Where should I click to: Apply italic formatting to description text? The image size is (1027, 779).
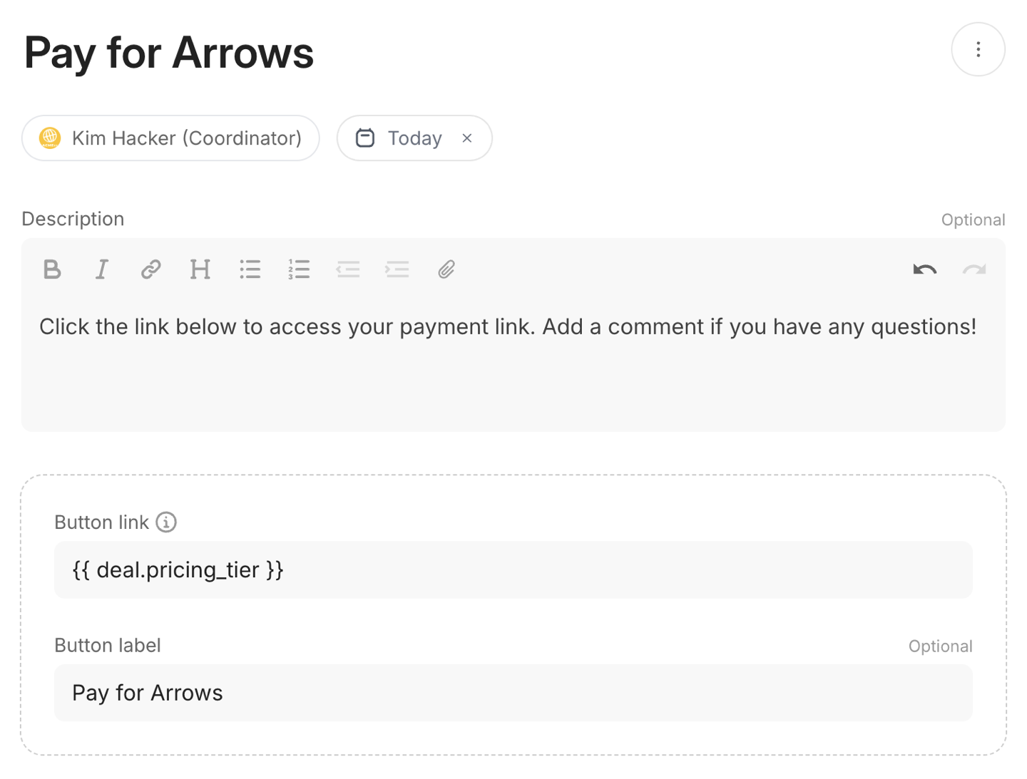click(x=101, y=269)
